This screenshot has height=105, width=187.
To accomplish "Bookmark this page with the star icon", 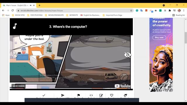I will point(131,10).
